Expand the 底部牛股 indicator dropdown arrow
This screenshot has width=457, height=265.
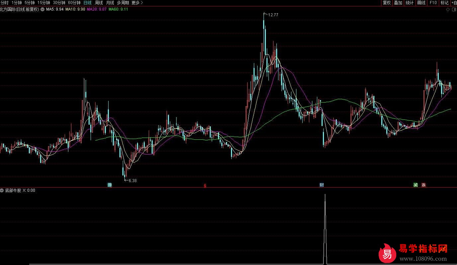point(2,191)
